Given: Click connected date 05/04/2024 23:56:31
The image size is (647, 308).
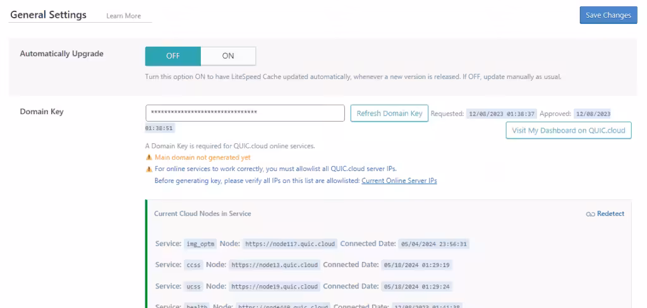Looking at the screenshot, I should click(x=434, y=244).
